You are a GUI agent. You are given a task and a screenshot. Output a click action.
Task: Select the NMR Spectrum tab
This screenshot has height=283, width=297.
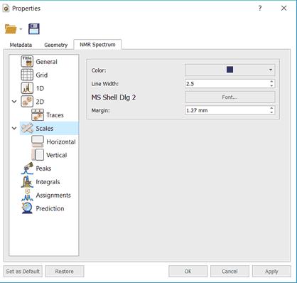97,45
